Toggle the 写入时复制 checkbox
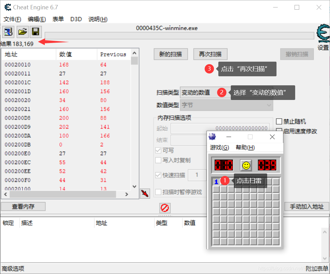 pyautogui.click(x=158, y=160)
